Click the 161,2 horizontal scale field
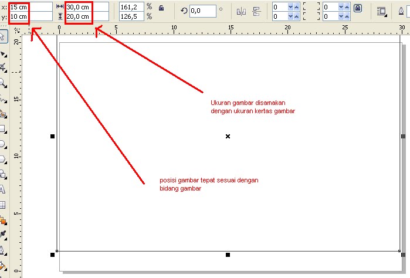Viewport: 410px width, 278px height. [x=131, y=7]
